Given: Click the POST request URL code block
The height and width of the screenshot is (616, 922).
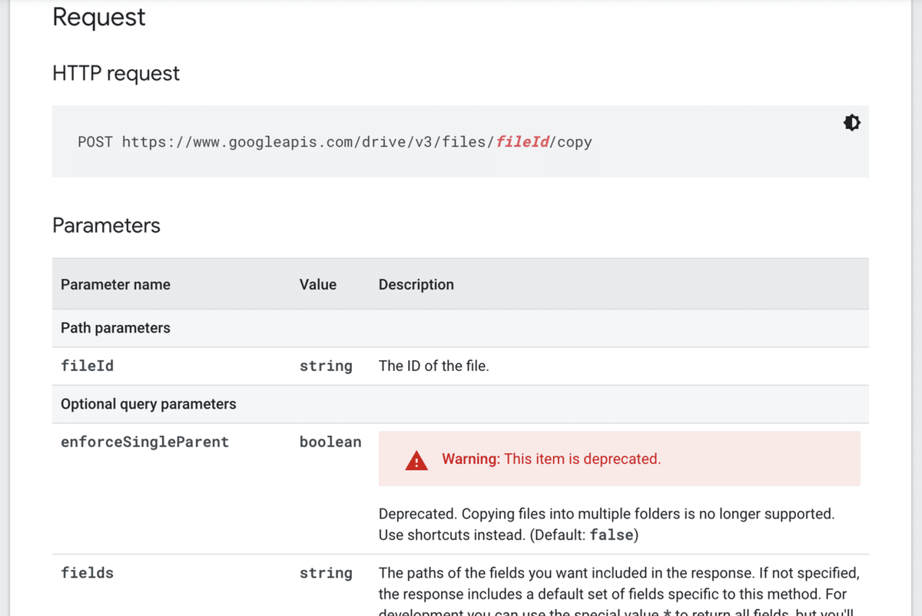Looking at the screenshot, I should 335,142.
